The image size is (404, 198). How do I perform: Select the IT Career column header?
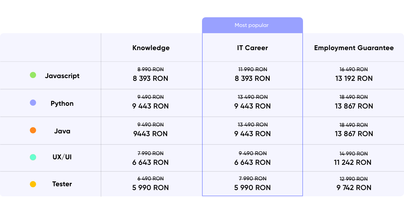click(253, 48)
